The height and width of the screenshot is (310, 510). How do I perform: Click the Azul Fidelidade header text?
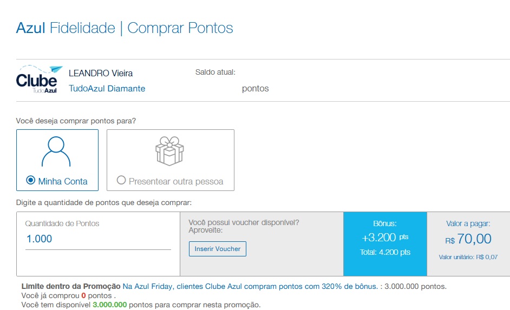66,28
